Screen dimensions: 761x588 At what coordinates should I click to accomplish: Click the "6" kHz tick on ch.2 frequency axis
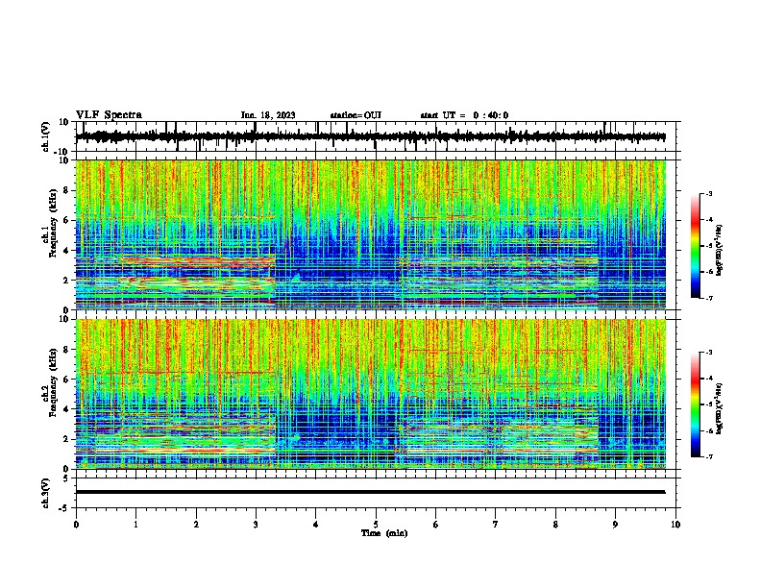pos(66,380)
